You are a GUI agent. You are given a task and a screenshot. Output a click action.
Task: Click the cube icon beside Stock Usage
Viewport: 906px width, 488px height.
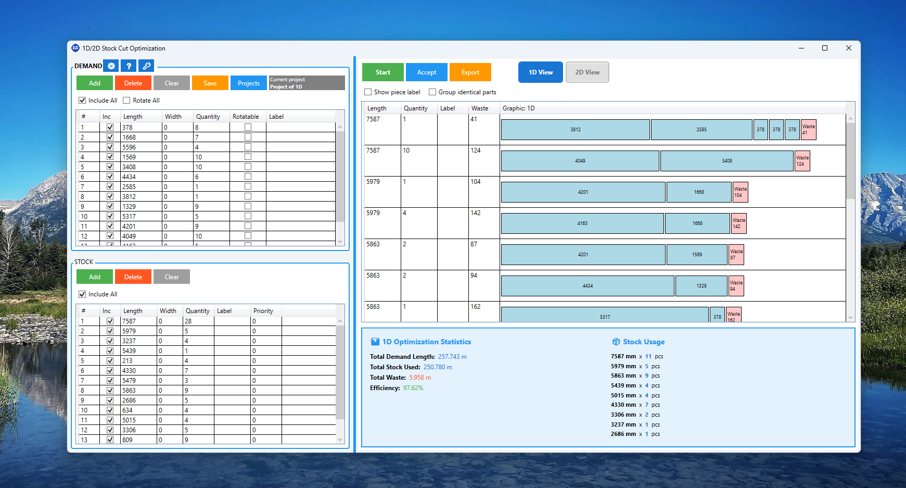(x=616, y=342)
